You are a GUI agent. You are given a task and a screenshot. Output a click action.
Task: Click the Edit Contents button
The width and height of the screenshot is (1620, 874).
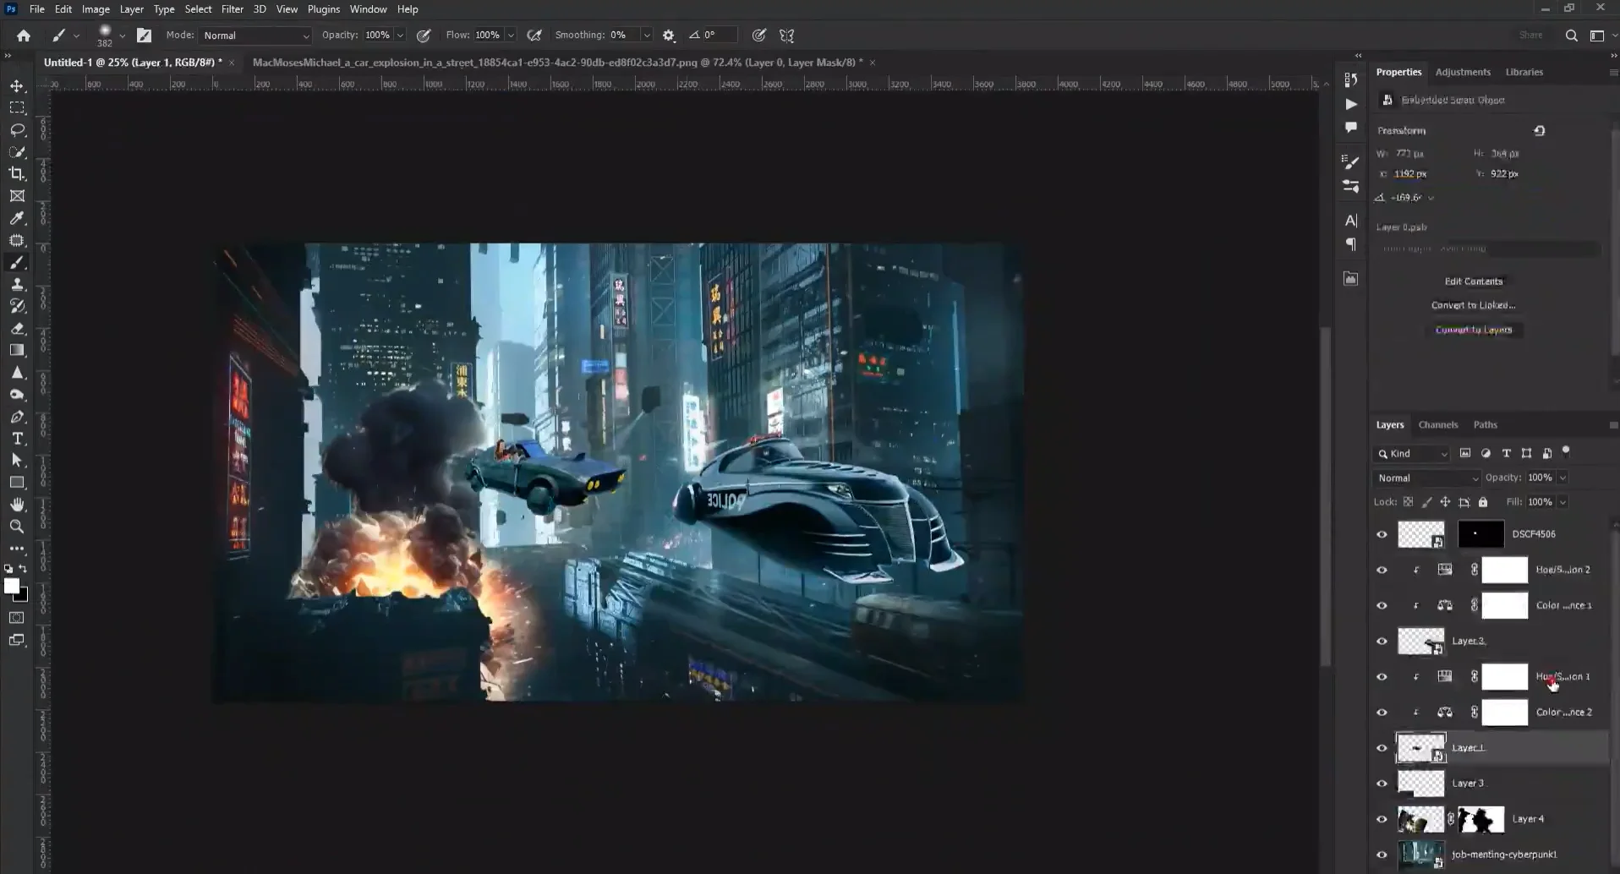(1474, 281)
